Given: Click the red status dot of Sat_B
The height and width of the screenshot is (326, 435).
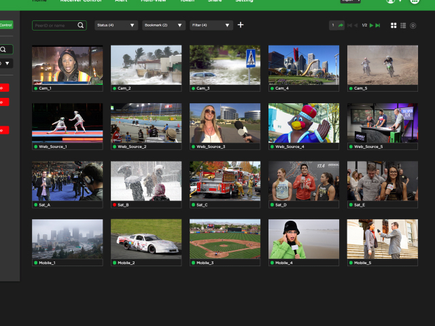Looking at the screenshot, I should [x=114, y=205].
